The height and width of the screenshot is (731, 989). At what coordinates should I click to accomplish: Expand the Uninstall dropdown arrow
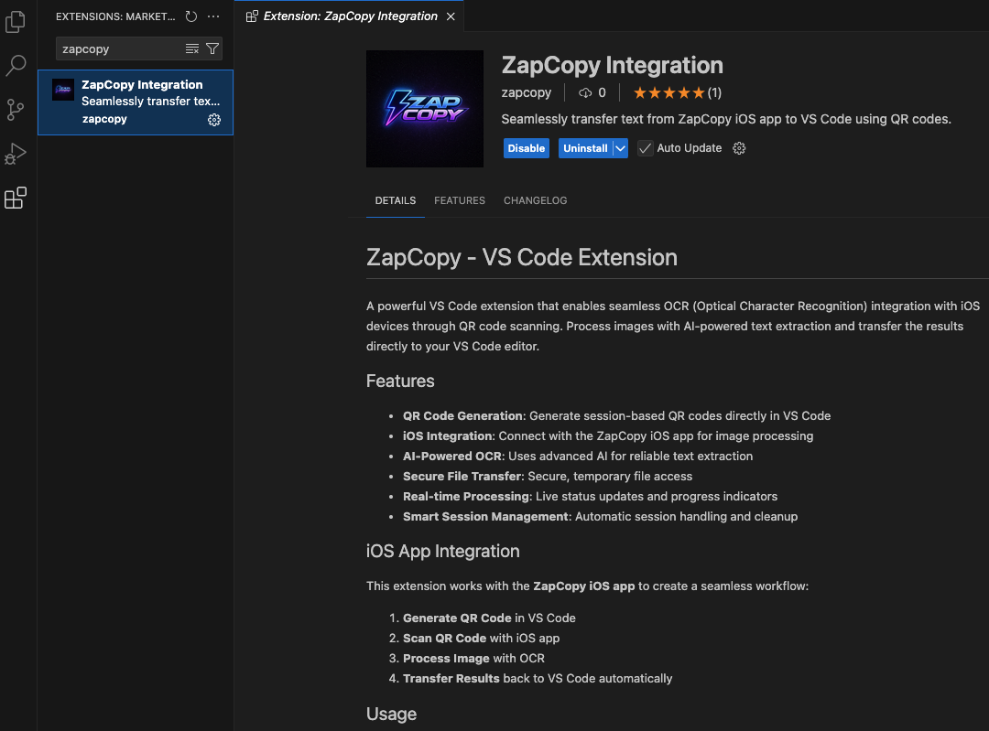click(621, 148)
